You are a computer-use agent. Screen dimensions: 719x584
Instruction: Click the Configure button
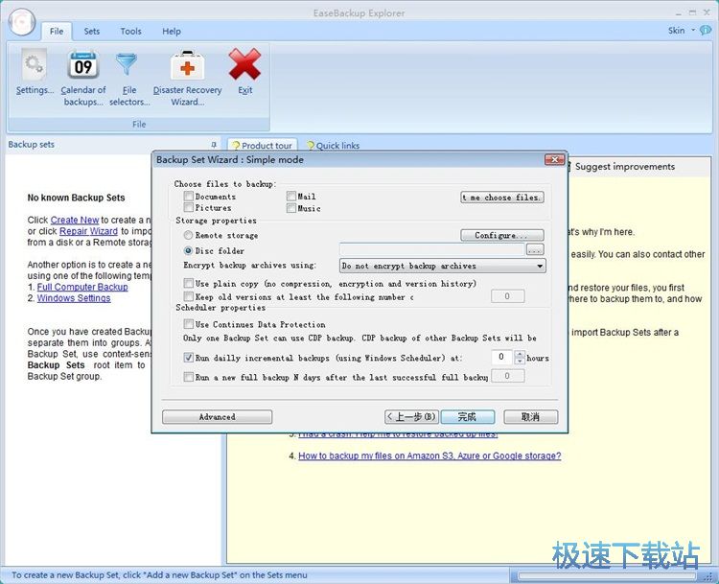pyautogui.click(x=502, y=235)
